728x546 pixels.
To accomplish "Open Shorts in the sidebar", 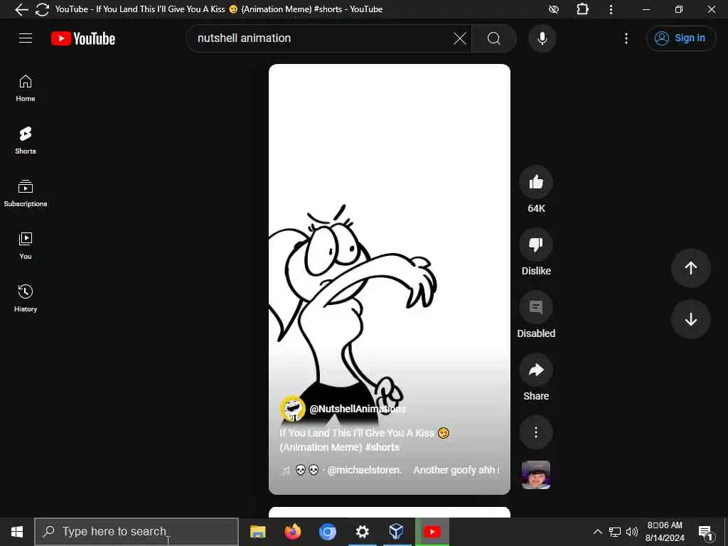I will click(x=26, y=140).
